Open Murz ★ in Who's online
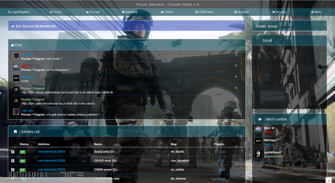Image resolution: width=335 pixels, height=183 pixels. pos(269,128)
